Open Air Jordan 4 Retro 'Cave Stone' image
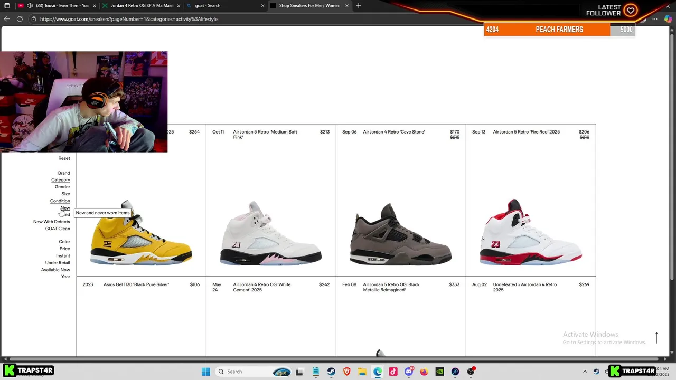 click(401, 234)
